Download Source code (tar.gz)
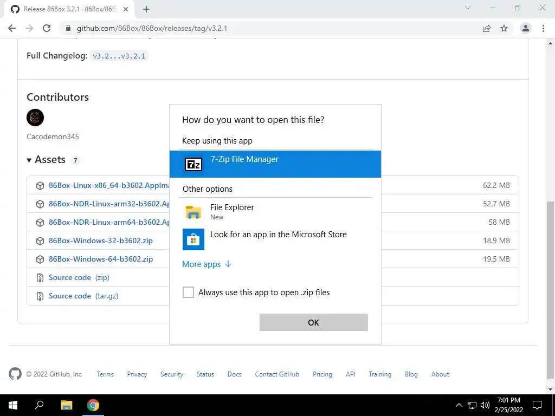Image resolution: width=555 pixels, height=416 pixels. click(83, 296)
